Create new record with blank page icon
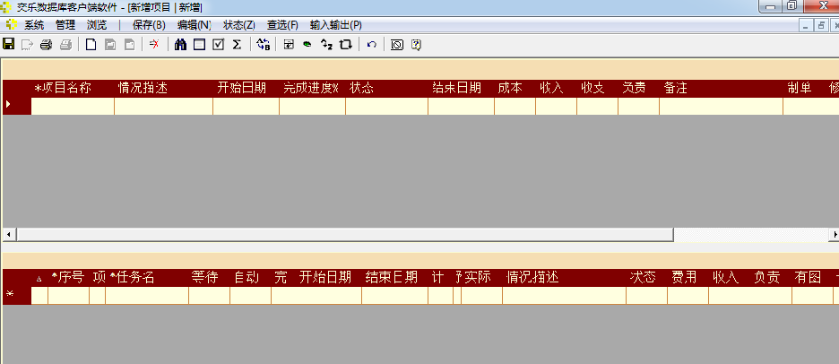 (x=91, y=44)
